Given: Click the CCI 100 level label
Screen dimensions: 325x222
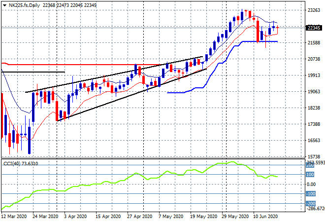Looking at the screenshot, I should point(310,175).
